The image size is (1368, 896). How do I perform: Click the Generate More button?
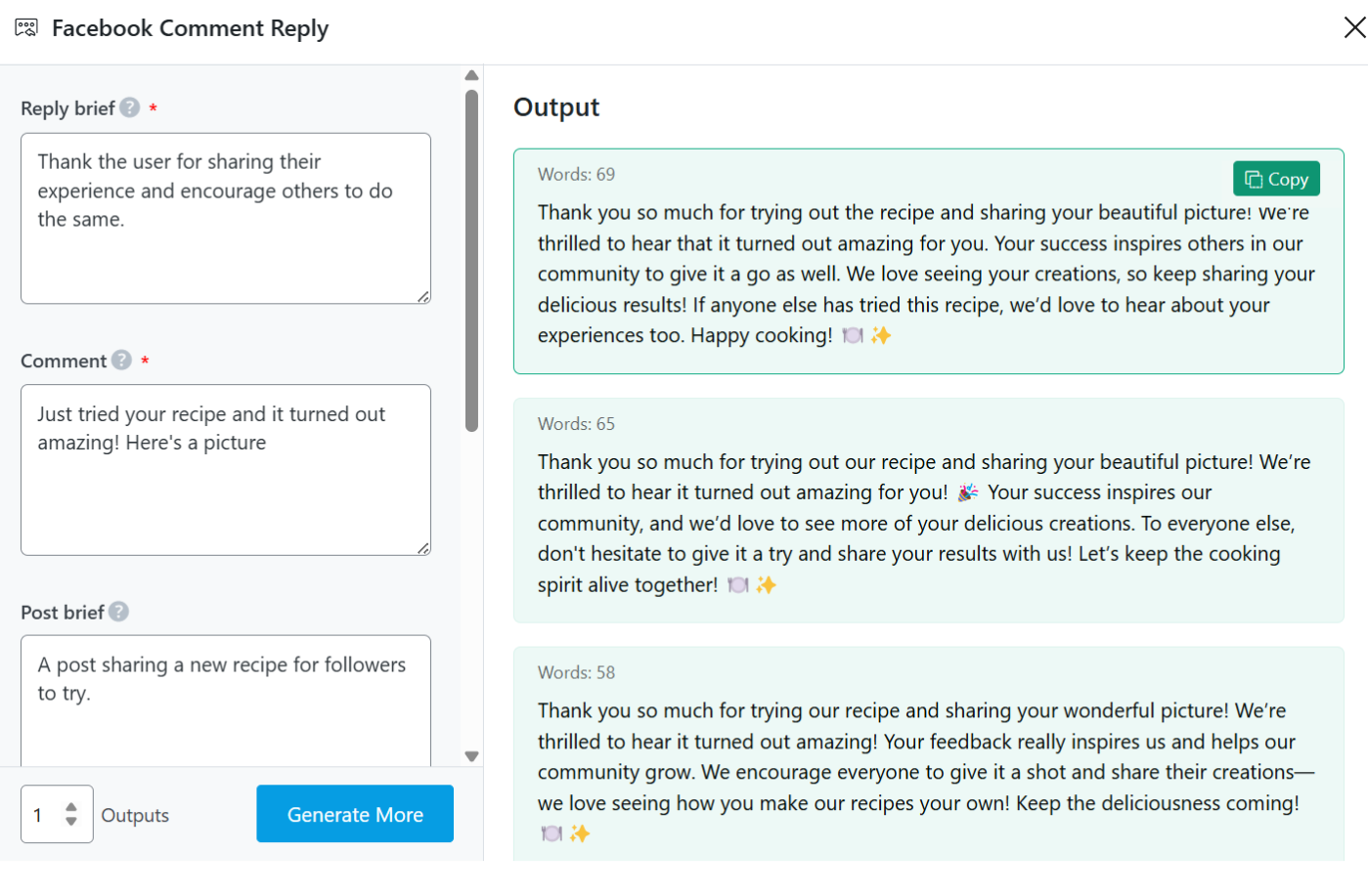click(355, 814)
